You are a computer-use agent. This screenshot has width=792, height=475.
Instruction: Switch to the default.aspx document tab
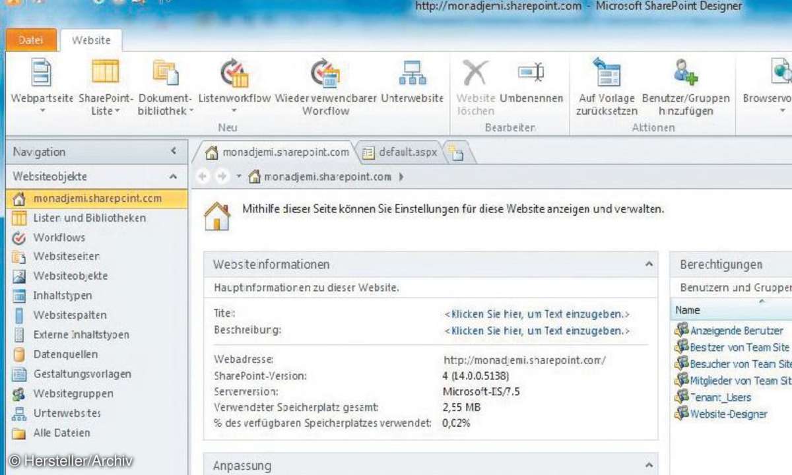(399, 152)
